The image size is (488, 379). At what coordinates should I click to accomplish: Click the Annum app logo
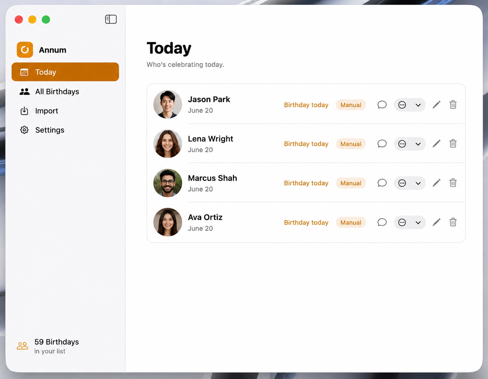click(25, 50)
